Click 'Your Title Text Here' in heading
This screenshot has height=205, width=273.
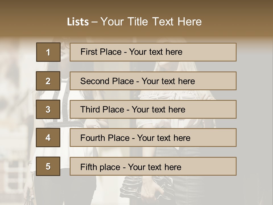point(151,22)
